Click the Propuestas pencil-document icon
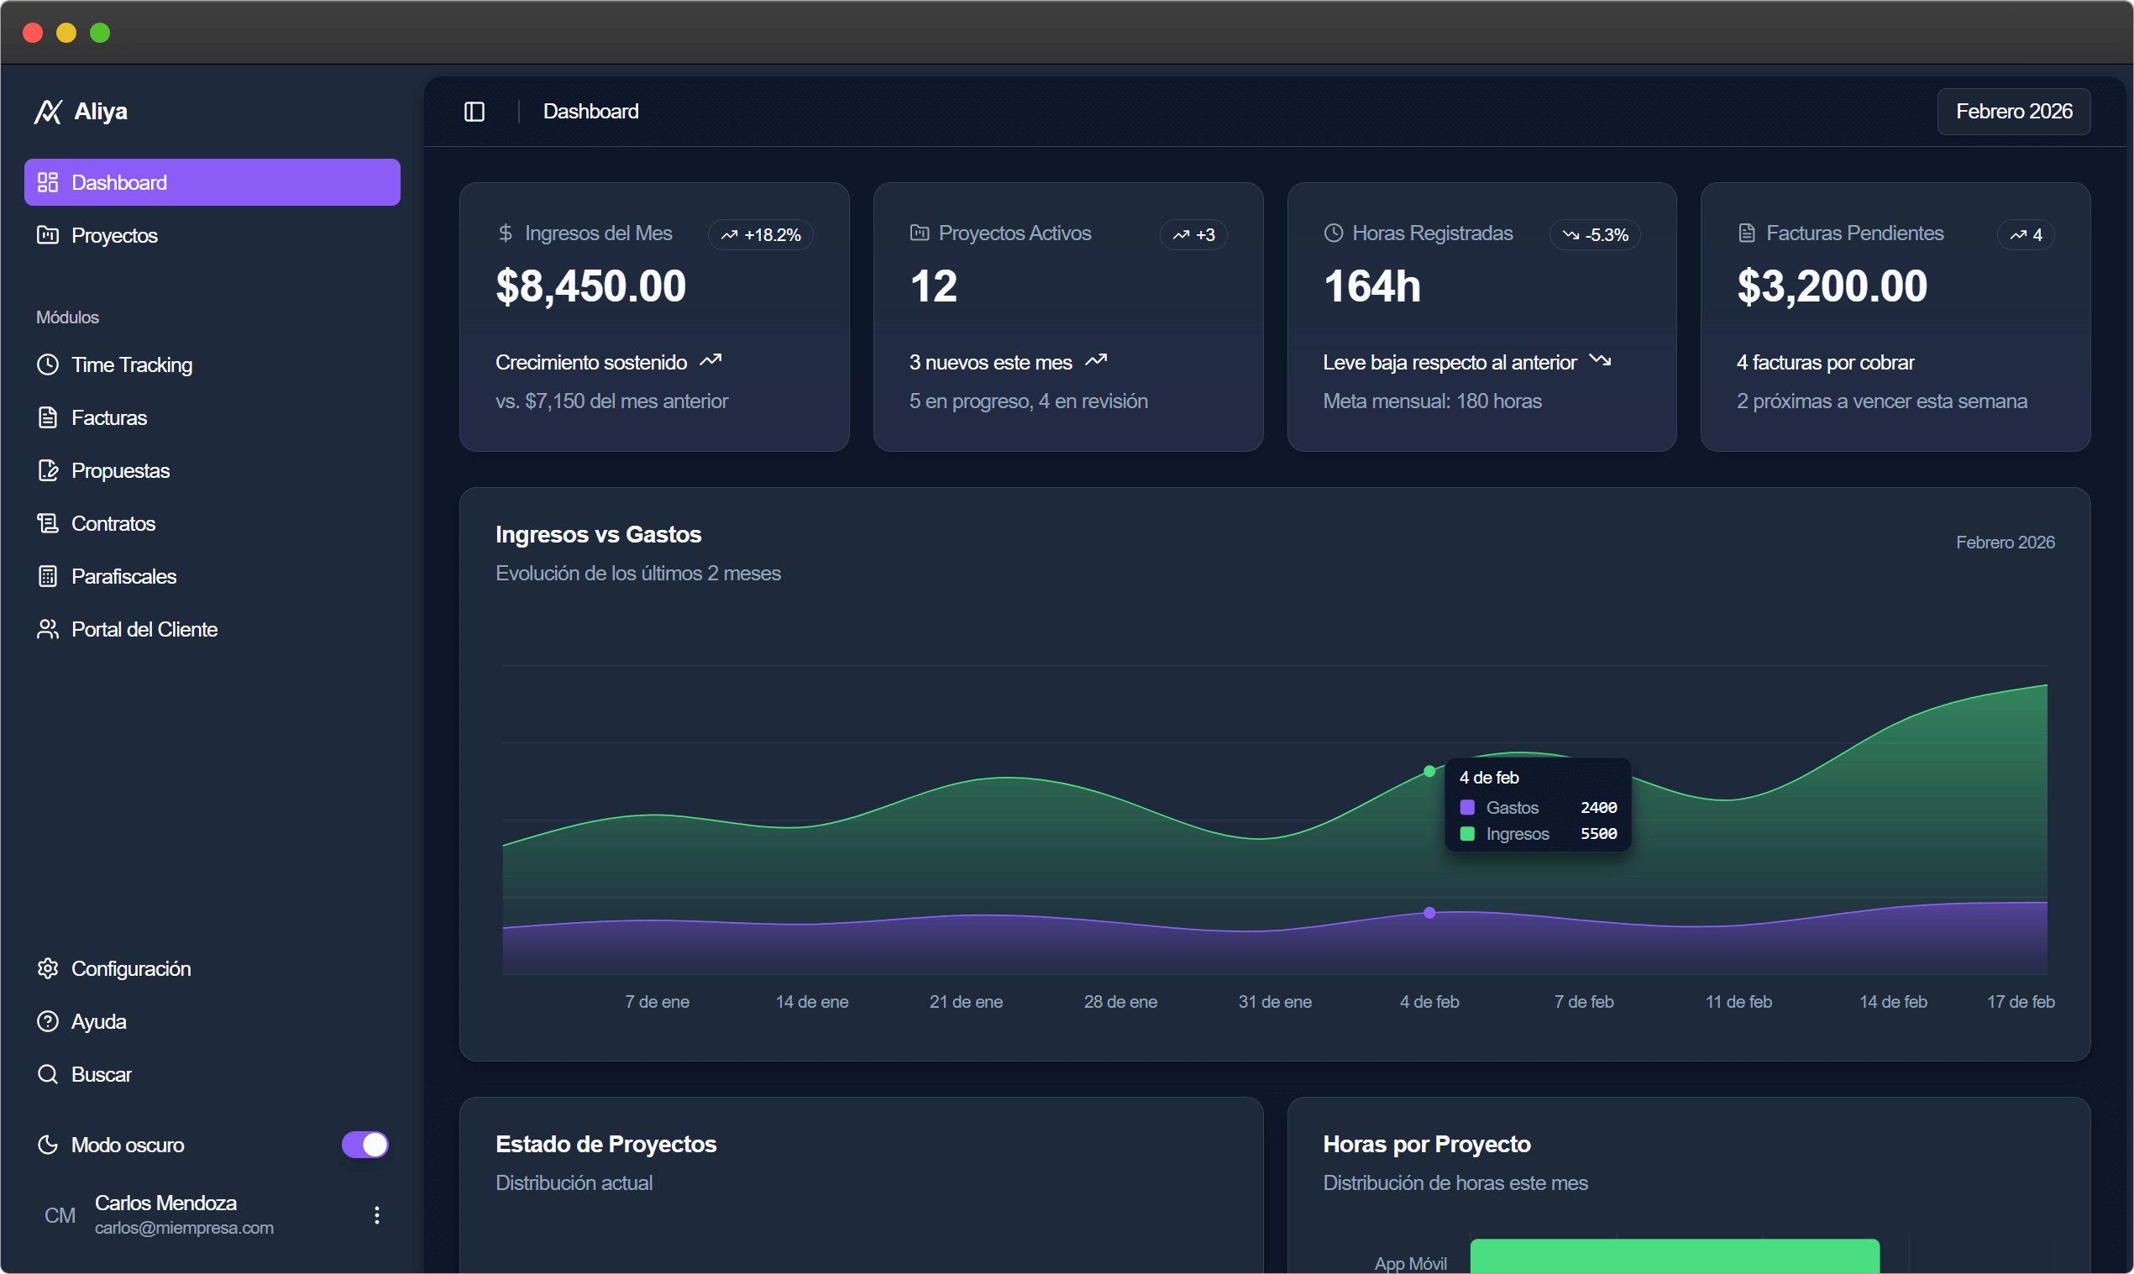 coord(48,470)
